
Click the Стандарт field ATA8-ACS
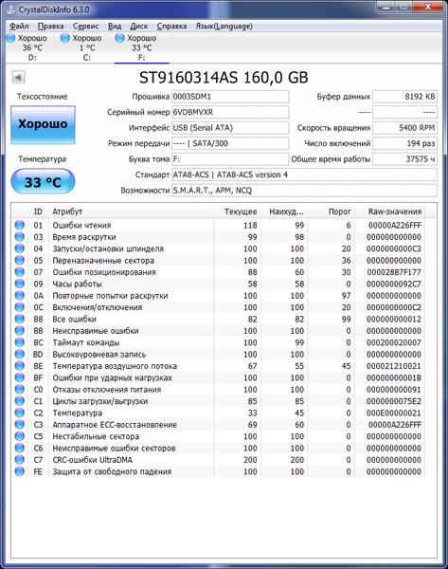tap(304, 174)
